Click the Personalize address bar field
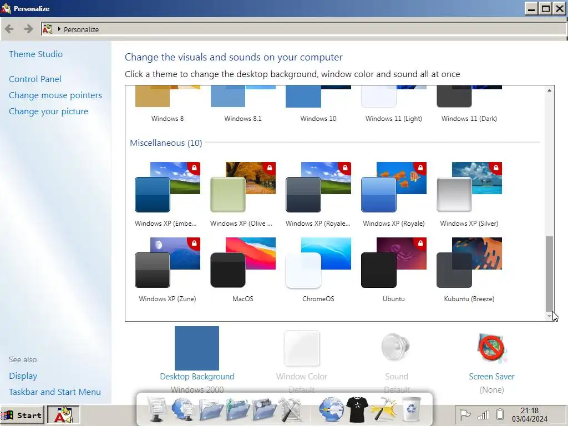Screen dimensions: 568x426 point(303,29)
